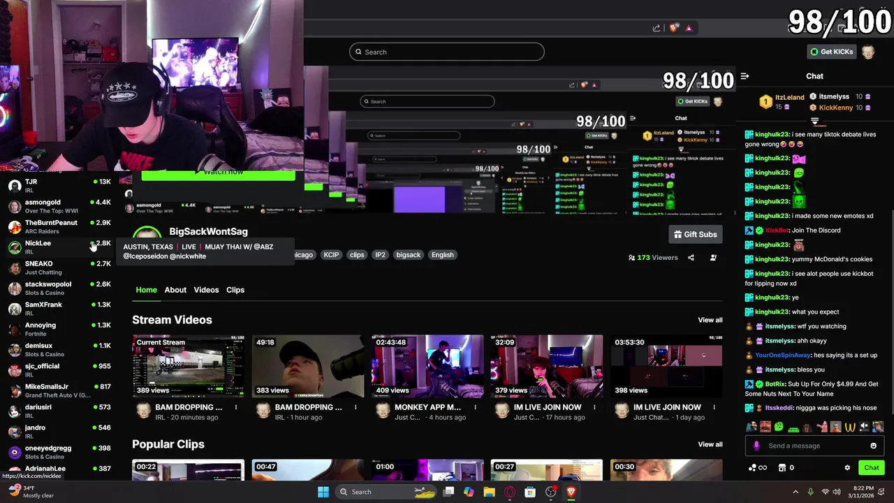Open asmongold channel in sidebar

59,206
